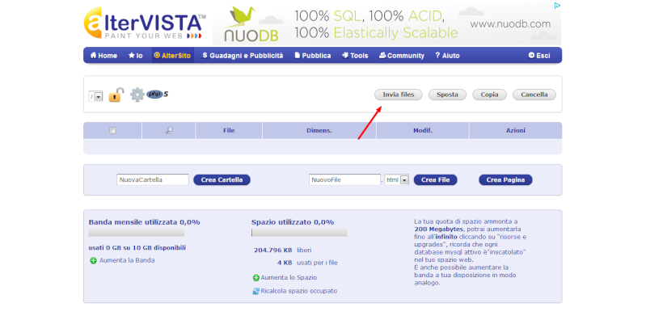Screen dimensions: 646x316
Task: Click the Spazio utilizzato heading
Action: [x=293, y=222]
